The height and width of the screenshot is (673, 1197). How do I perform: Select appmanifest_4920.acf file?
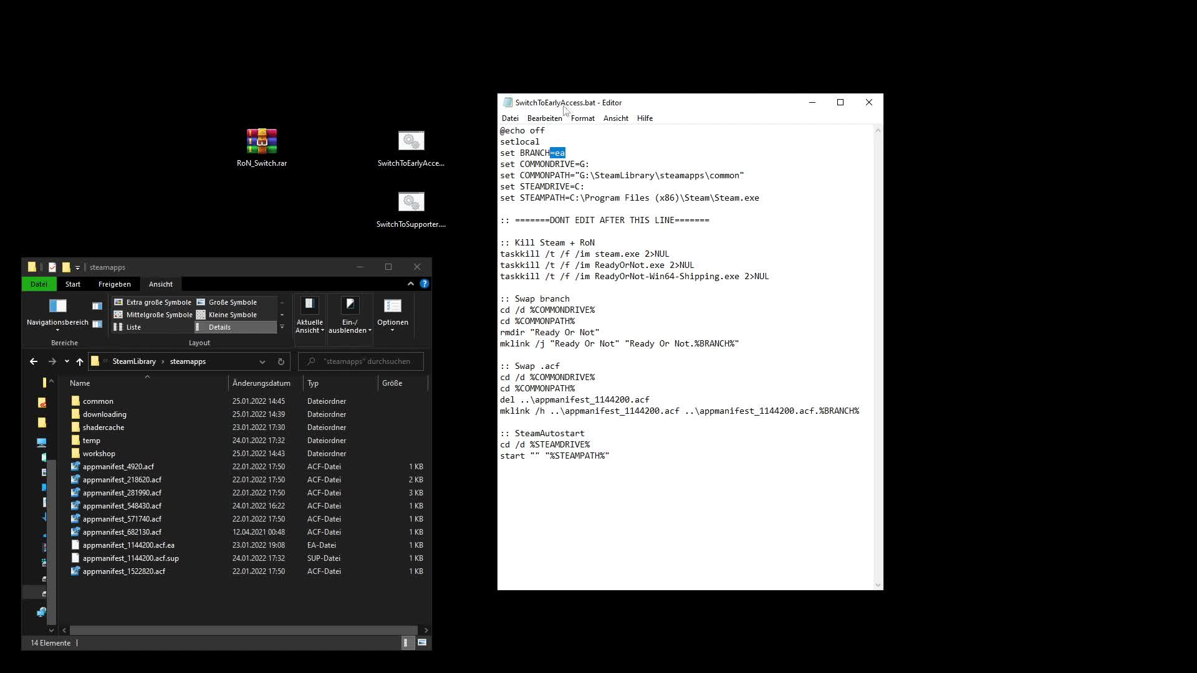tap(246, 467)
